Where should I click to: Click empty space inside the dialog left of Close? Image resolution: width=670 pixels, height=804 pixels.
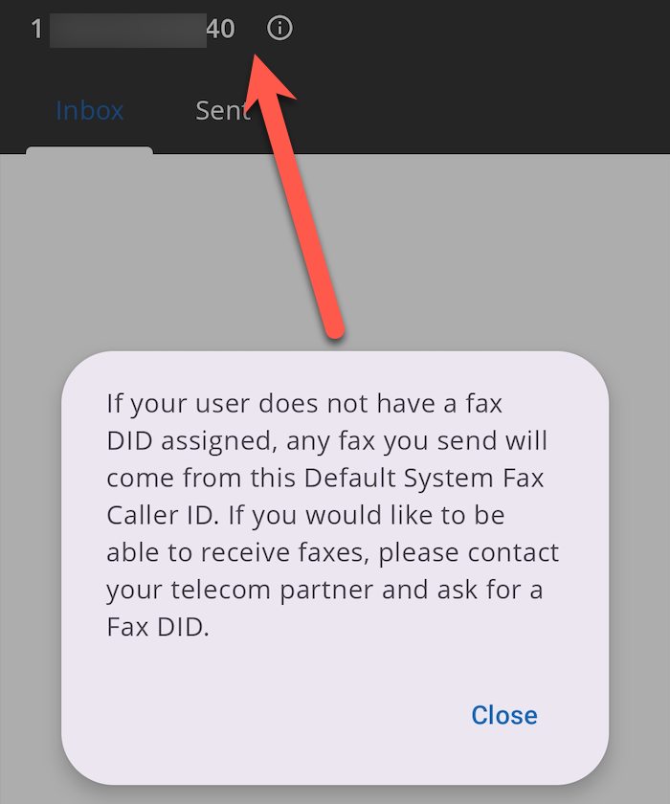[x=257, y=715]
